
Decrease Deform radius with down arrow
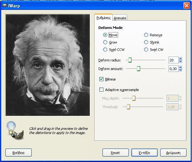pyautogui.click(x=180, y=61)
